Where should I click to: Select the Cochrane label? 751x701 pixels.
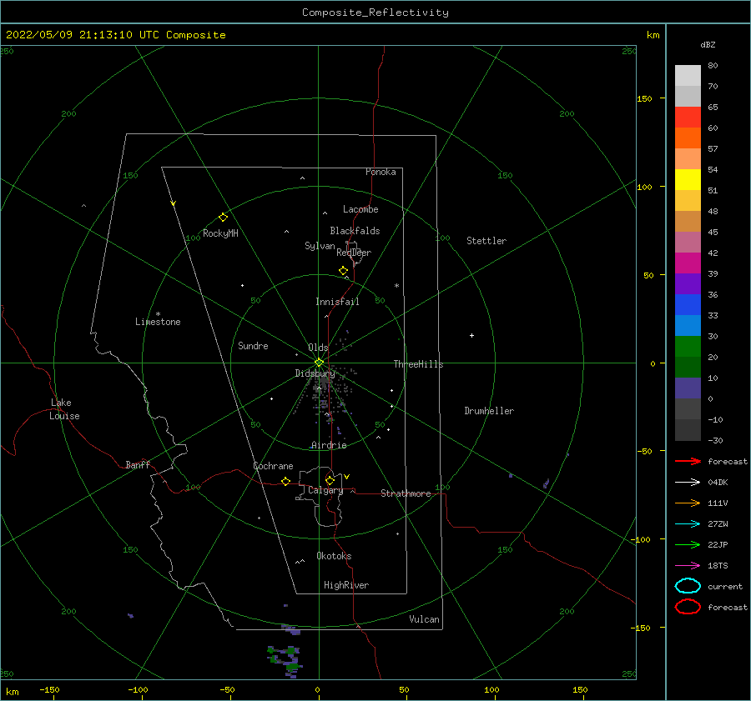tap(273, 466)
